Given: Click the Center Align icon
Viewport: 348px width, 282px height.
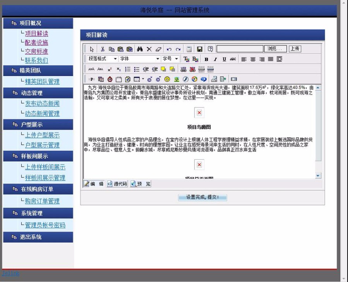Looking at the screenshot, I should [x=253, y=59].
